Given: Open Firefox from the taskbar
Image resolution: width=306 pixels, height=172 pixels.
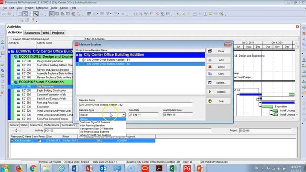Looking at the screenshot, I should click(19, 168).
